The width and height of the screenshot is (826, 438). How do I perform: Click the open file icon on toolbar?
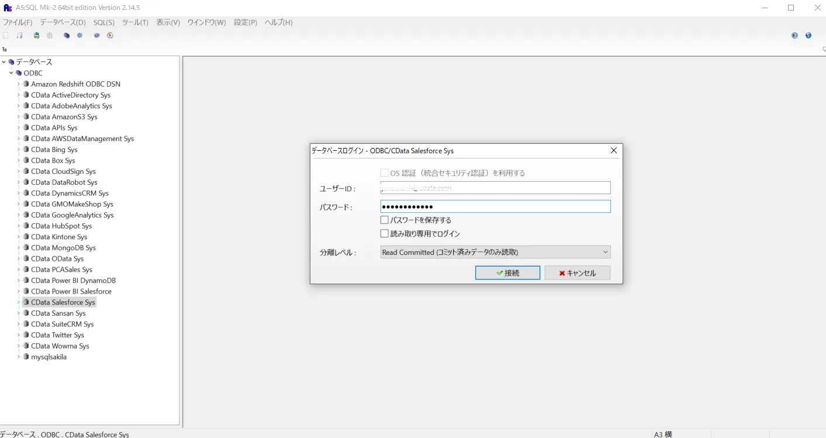pos(19,35)
